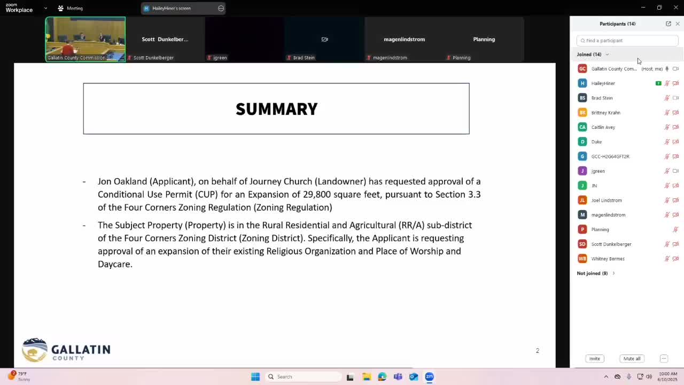The image size is (684, 385).
Task: Select Caitlin Avey in participants list
Action: 627,127
